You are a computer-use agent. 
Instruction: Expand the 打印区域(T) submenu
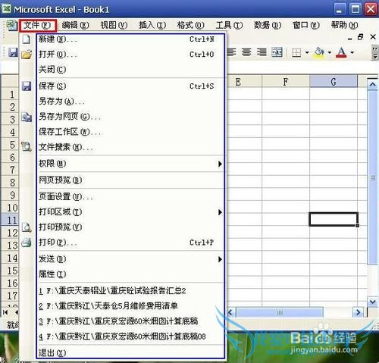tap(220, 212)
